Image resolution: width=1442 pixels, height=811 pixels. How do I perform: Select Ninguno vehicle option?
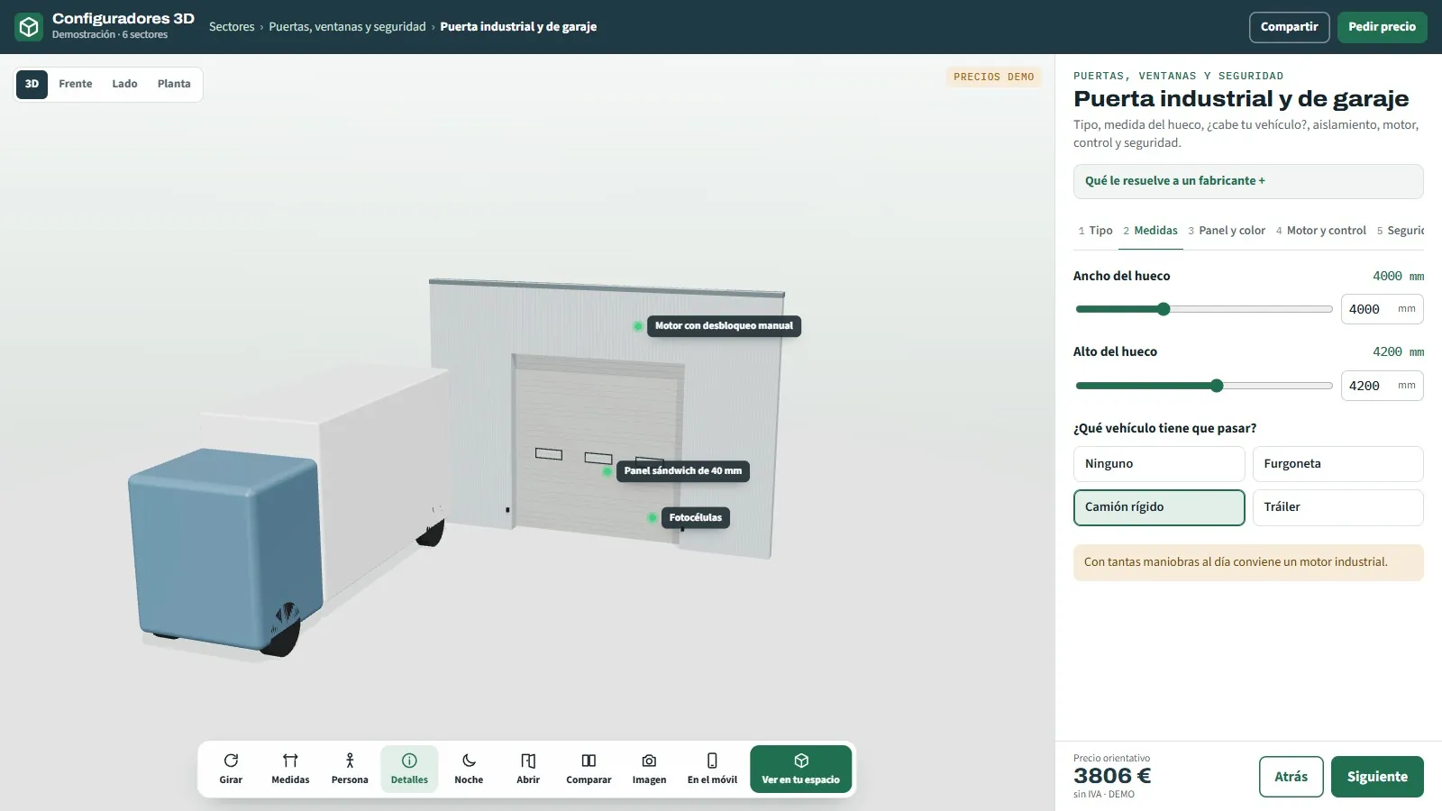(x=1159, y=464)
